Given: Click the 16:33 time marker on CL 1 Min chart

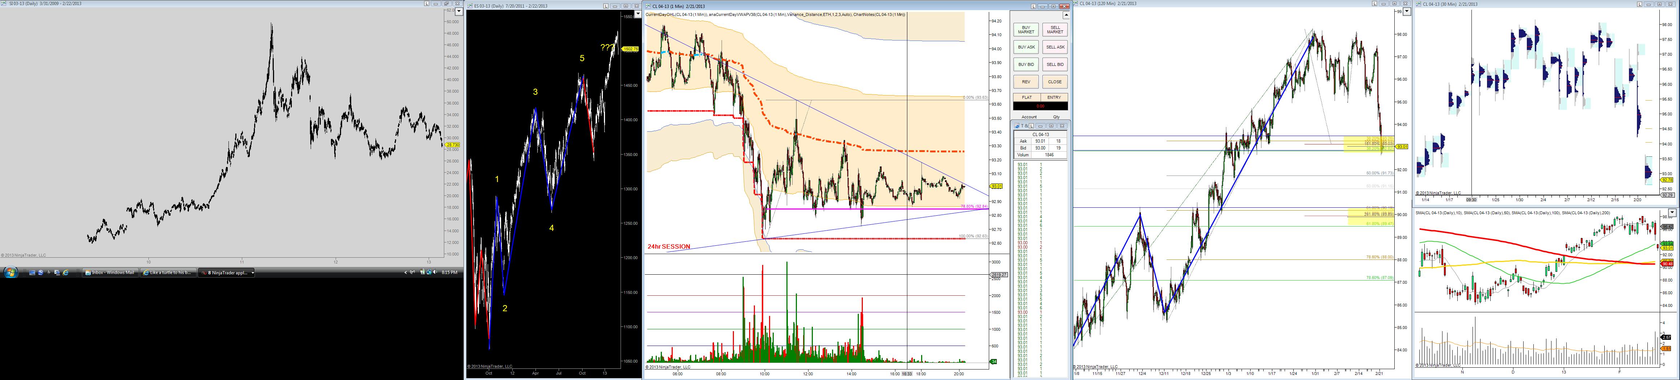Looking at the screenshot, I should [x=907, y=373].
